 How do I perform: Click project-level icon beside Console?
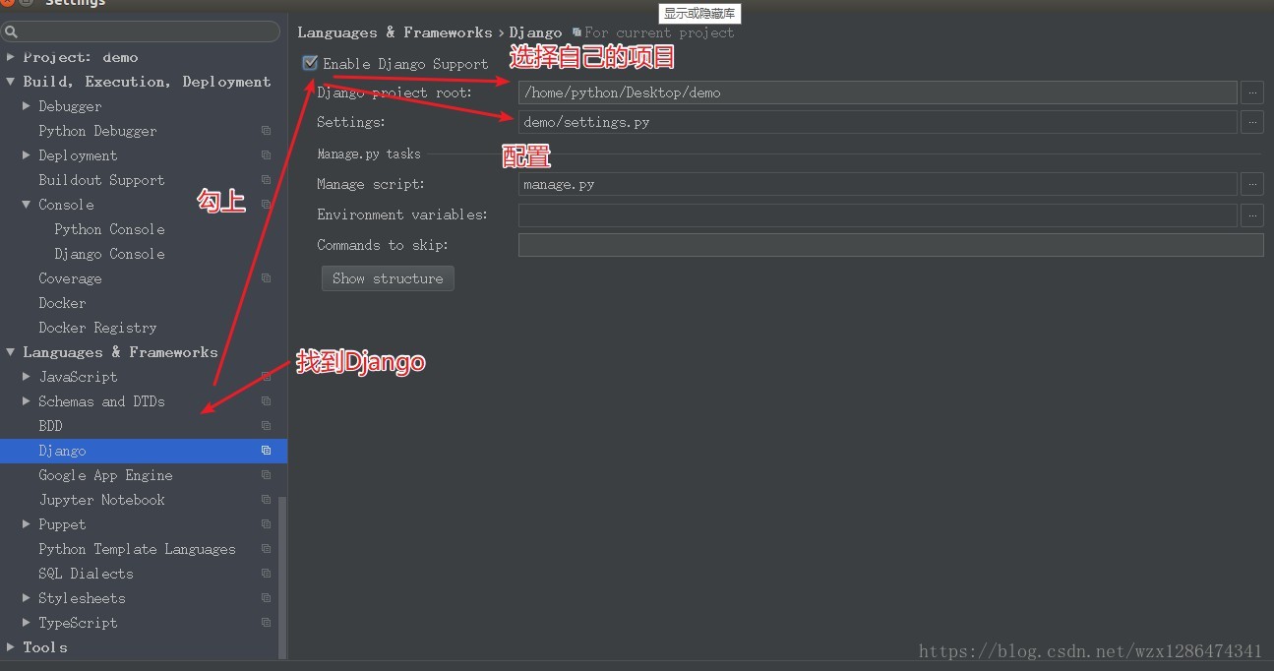tap(266, 205)
